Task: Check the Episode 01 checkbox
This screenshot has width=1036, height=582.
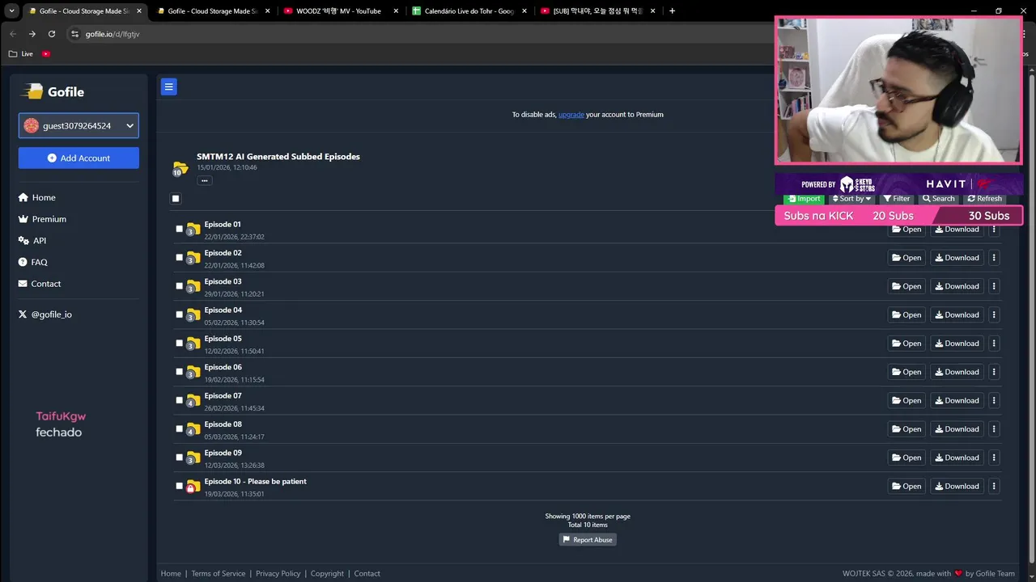Action: pyautogui.click(x=180, y=229)
